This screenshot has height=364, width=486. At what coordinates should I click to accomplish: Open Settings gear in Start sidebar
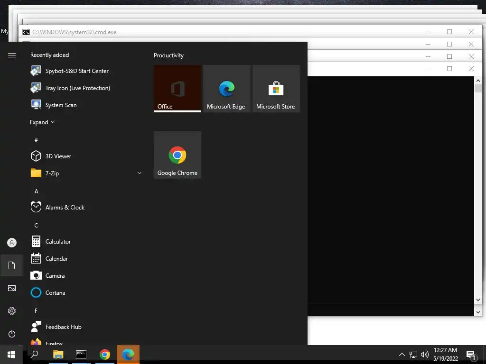point(12,311)
